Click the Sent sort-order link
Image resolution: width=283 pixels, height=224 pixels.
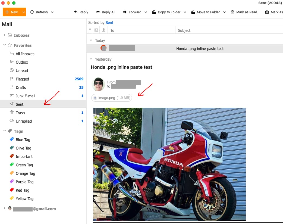tap(109, 23)
